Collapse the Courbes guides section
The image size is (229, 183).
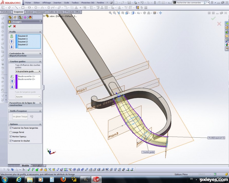coord(40,62)
